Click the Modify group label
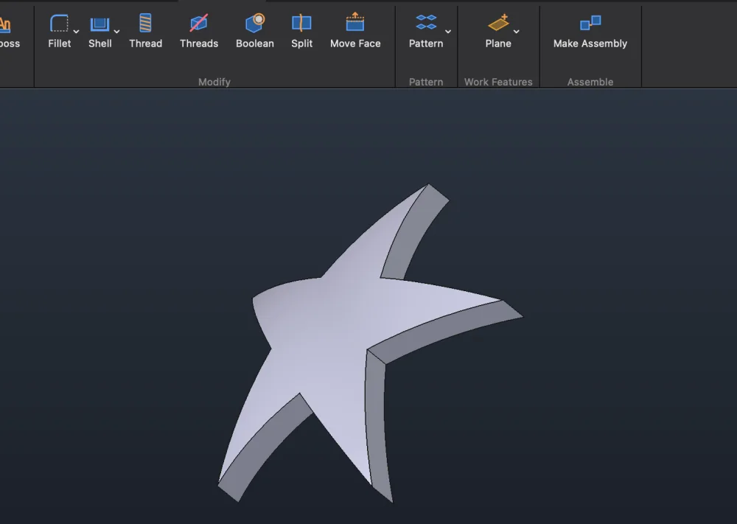This screenshot has height=524, width=737. point(214,82)
